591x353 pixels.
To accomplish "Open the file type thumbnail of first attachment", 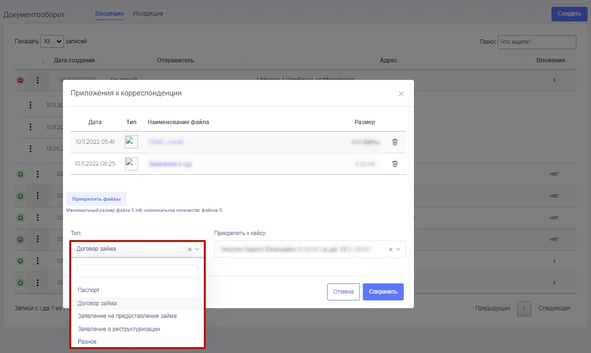I will click(131, 142).
